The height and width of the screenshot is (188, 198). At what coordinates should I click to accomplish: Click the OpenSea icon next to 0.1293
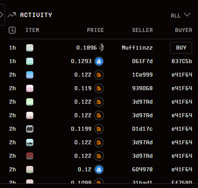(x=99, y=61)
